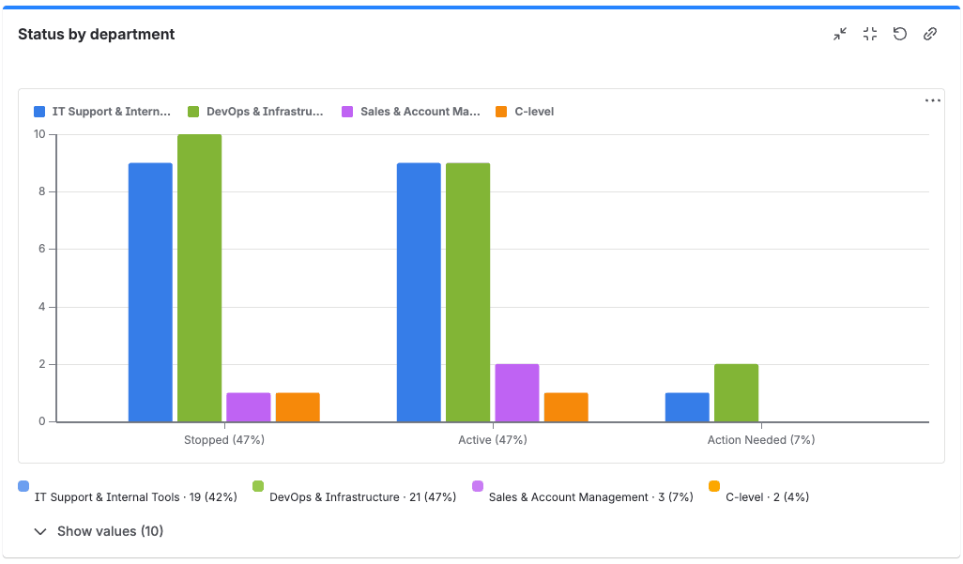Image resolution: width=963 pixels, height=564 pixels.
Task: Click orange swatch beside C-level · 2 (4%)
Action: [714, 486]
